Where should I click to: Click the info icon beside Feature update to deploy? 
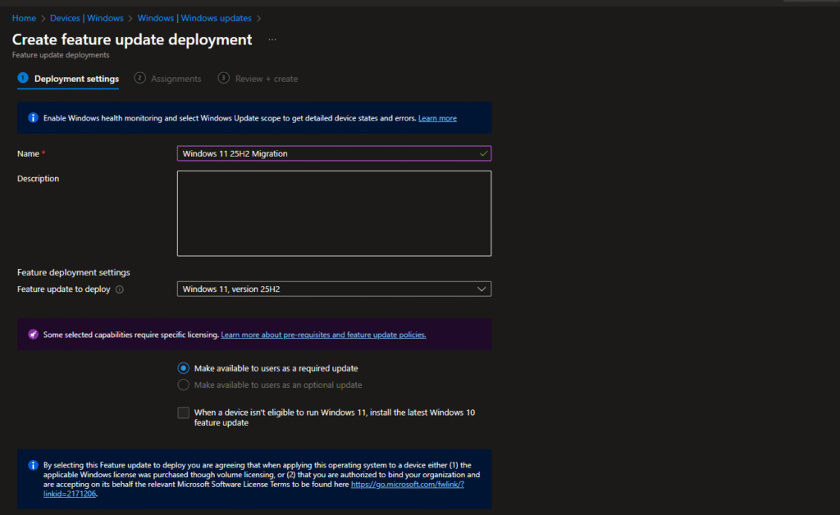pos(120,289)
